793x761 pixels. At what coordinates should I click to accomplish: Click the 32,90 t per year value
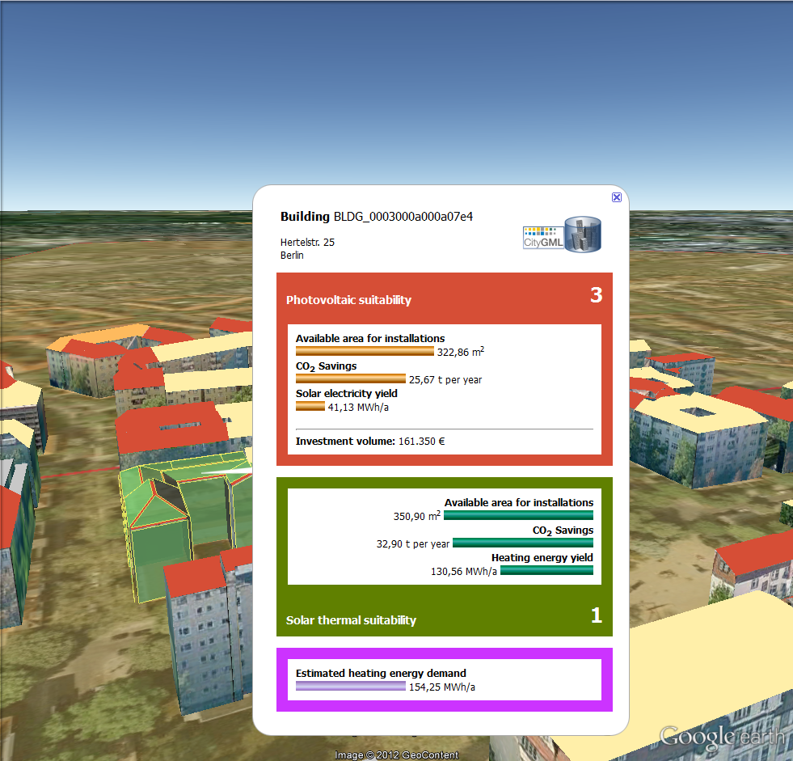413,544
